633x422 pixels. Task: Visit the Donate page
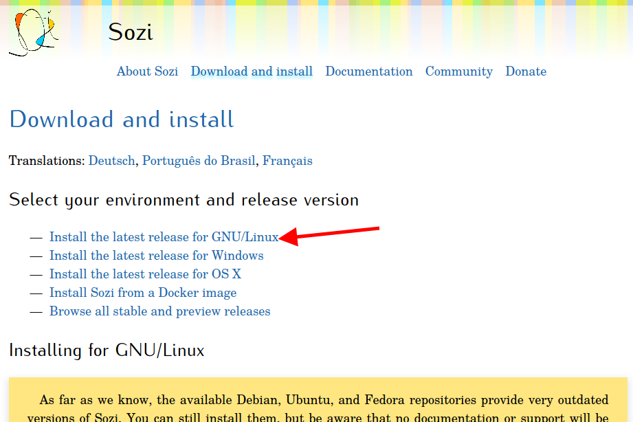pyautogui.click(x=526, y=71)
